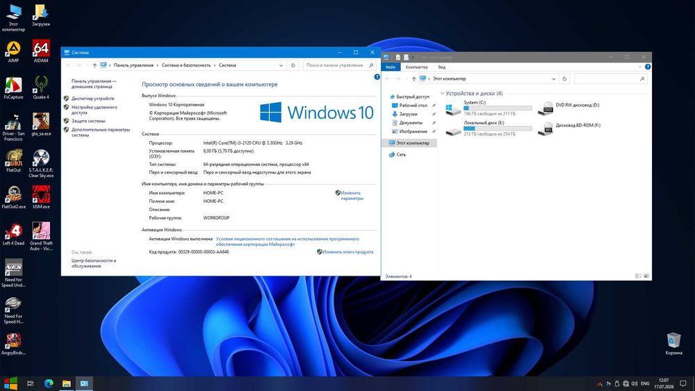Refresh the Этот компьютер Explorer view

(564, 78)
